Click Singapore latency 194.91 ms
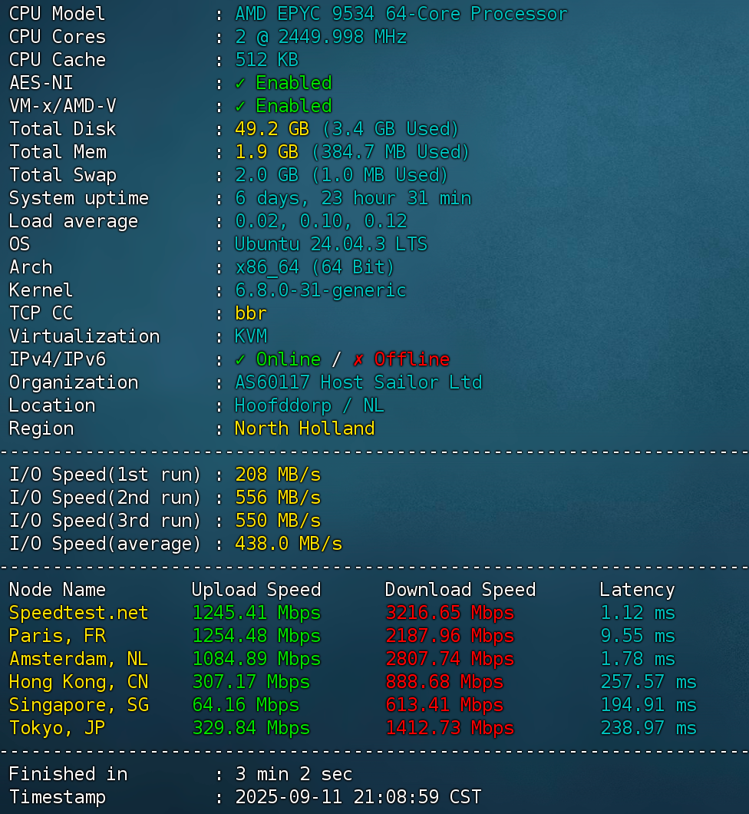Image resolution: width=749 pixels, height=814 pixels. point(648,705)
